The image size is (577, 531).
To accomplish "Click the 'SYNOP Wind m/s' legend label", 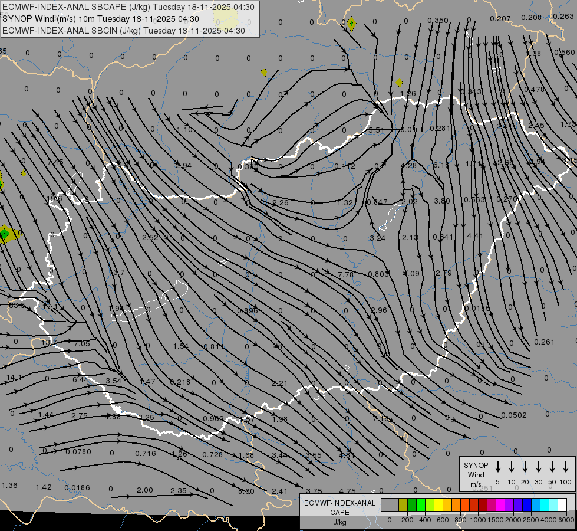I will click(476, 474).
